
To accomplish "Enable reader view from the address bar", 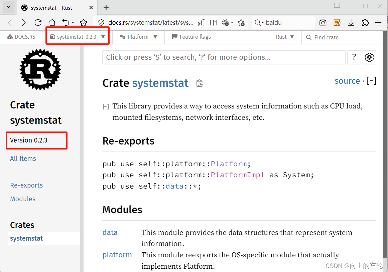I will 214,22.
